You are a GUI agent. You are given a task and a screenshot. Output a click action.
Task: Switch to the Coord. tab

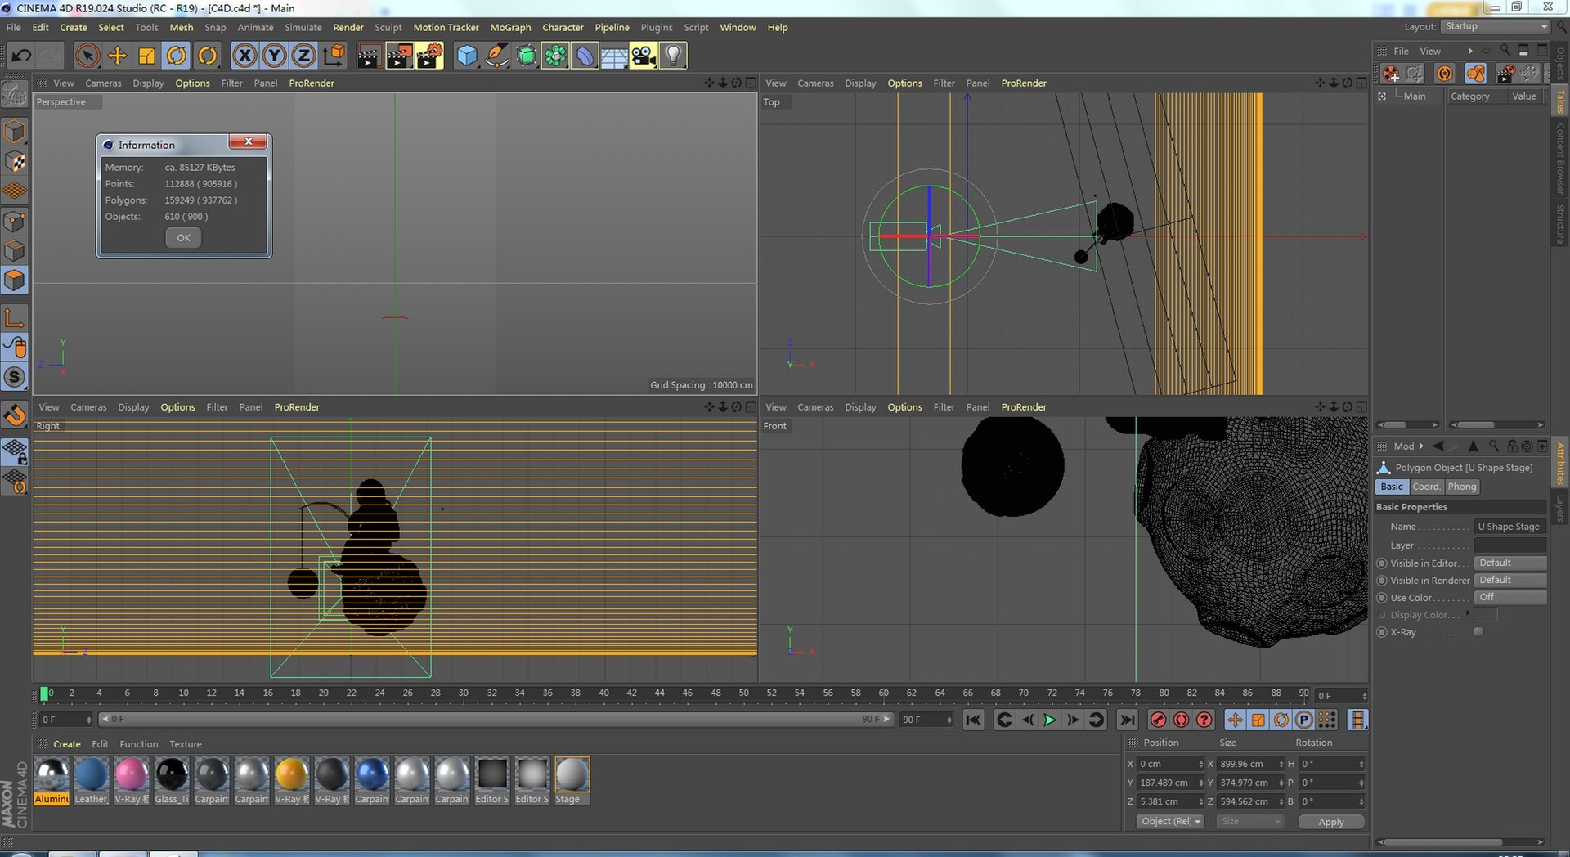pyautogui.click(x=1426, y=487)
